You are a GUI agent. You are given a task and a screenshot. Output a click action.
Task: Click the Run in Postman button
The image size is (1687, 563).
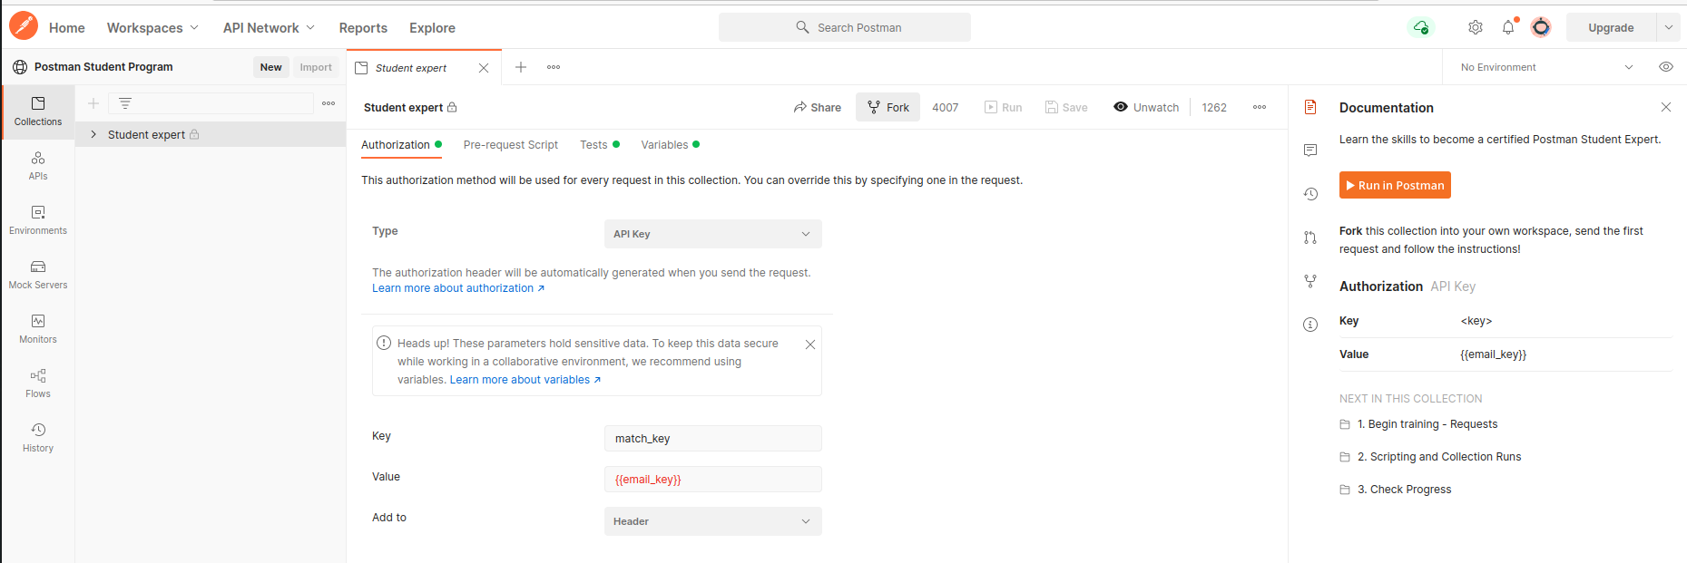tap(1395, 185)
